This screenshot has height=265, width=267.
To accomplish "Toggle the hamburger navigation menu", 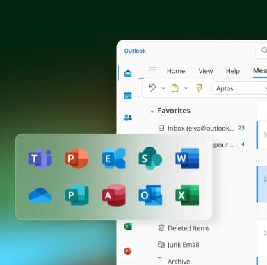I will 153,70.
